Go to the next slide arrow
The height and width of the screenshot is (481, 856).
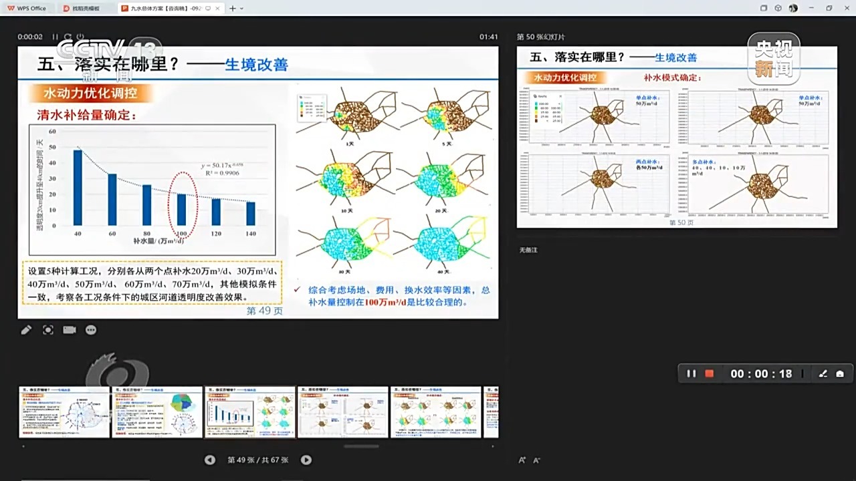coord(306,460)
